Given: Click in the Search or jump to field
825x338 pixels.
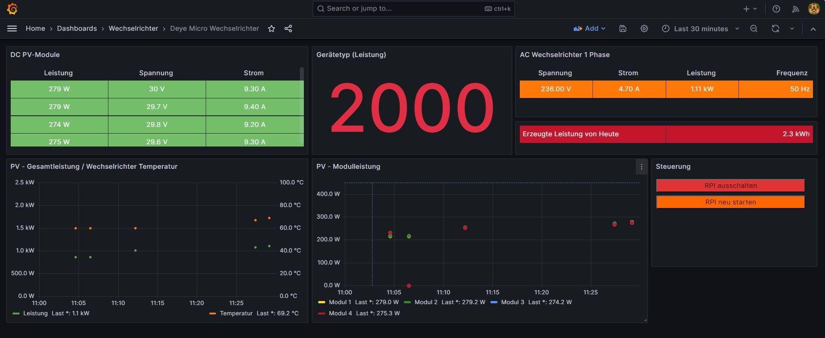Looking at the screenshot, I should pos(402,8).
